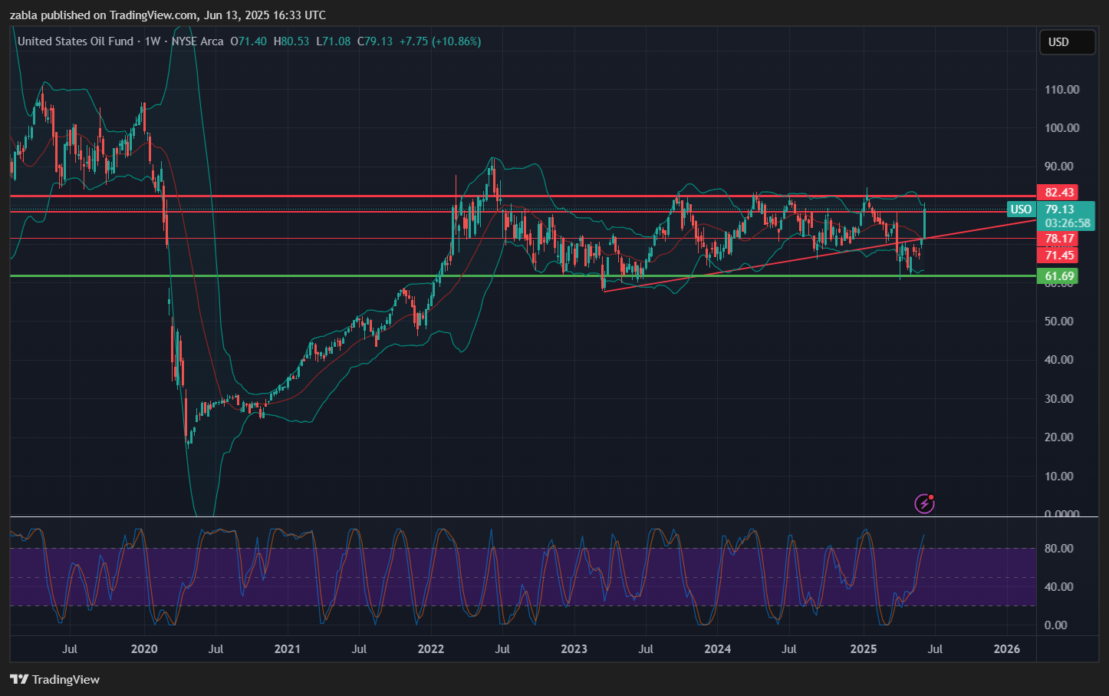1109x696 pixels.
Task: Click the closing price C79.13 in legend
Action: [x=375, y=41]
